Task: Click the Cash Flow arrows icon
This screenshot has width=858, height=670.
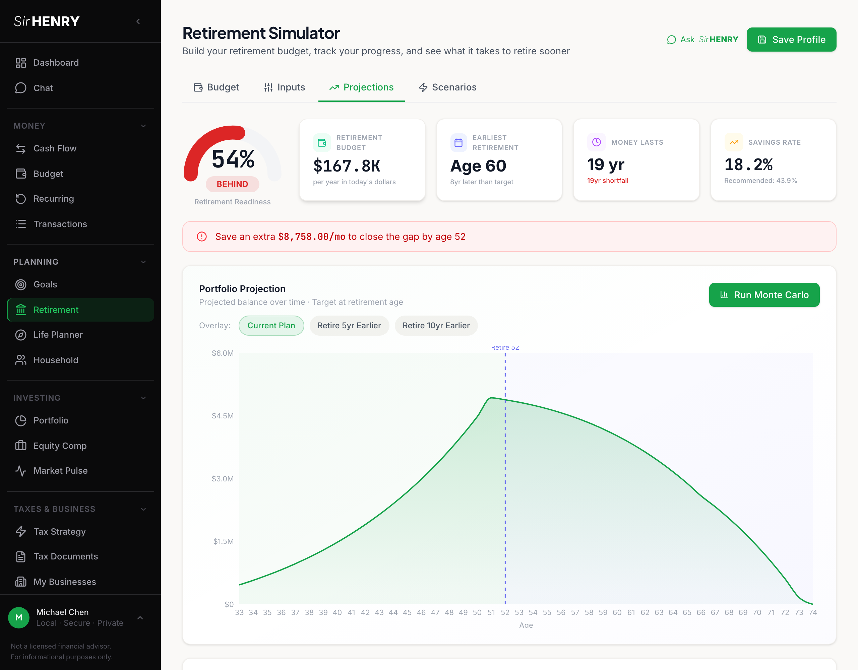Action: [20, 148]
